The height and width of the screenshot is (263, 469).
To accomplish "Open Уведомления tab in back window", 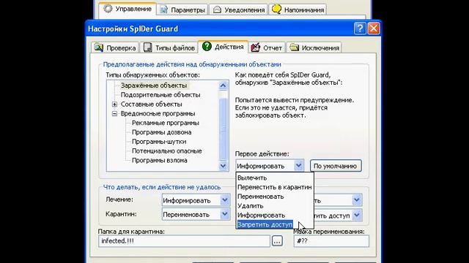I will click(238, 9).
